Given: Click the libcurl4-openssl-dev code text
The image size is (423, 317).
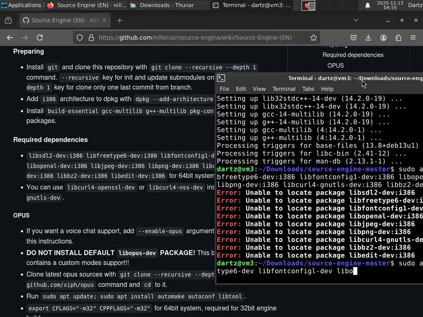Looking at the screenshot, I should pos(101,187).
